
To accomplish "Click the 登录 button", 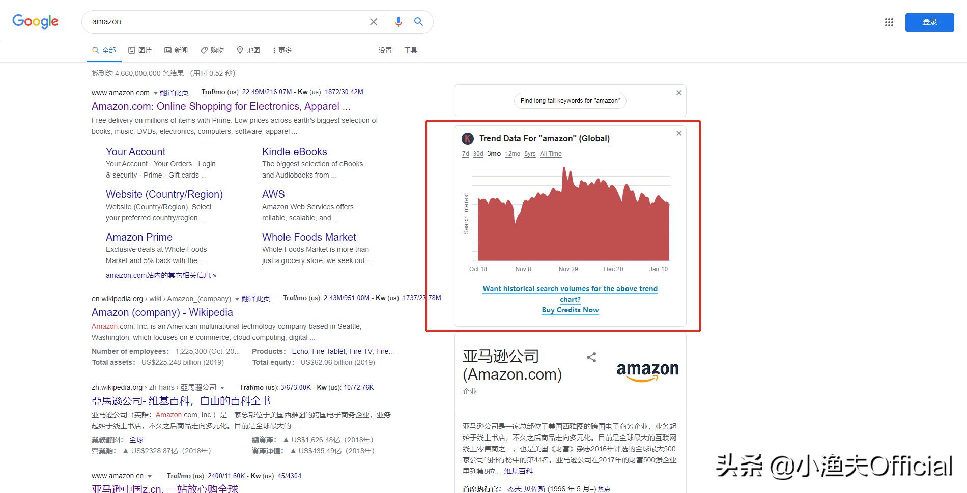I will (x=929, y=22).
